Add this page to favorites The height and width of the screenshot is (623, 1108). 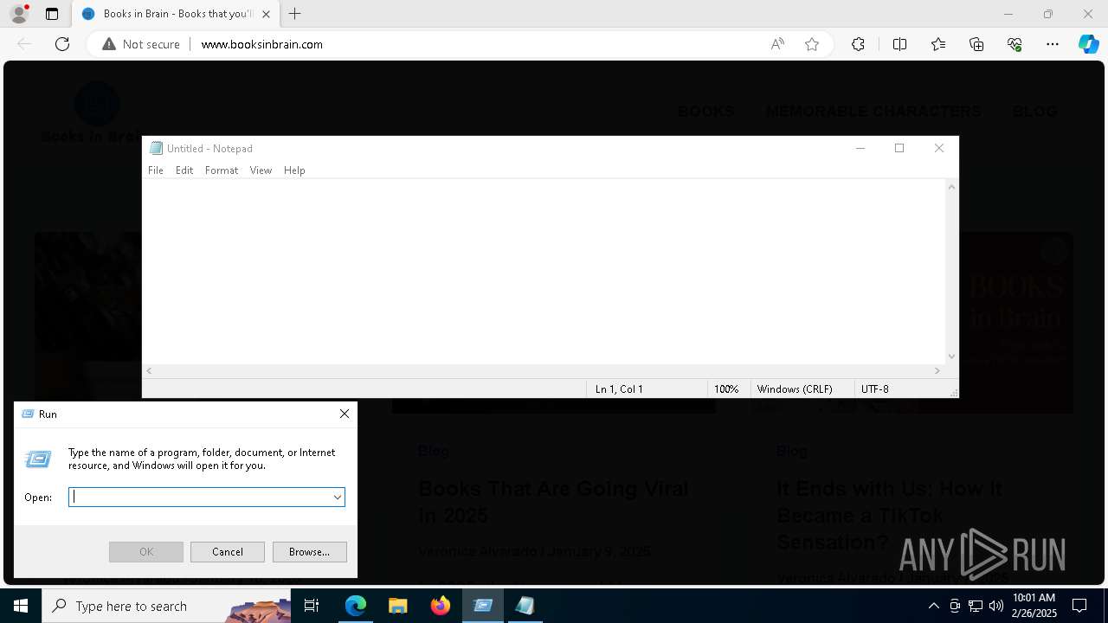coord(812,44)
